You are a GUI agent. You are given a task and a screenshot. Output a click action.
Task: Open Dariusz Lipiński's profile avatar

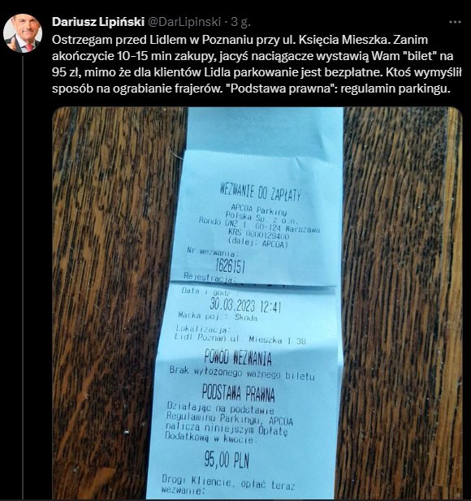(23, 33)
